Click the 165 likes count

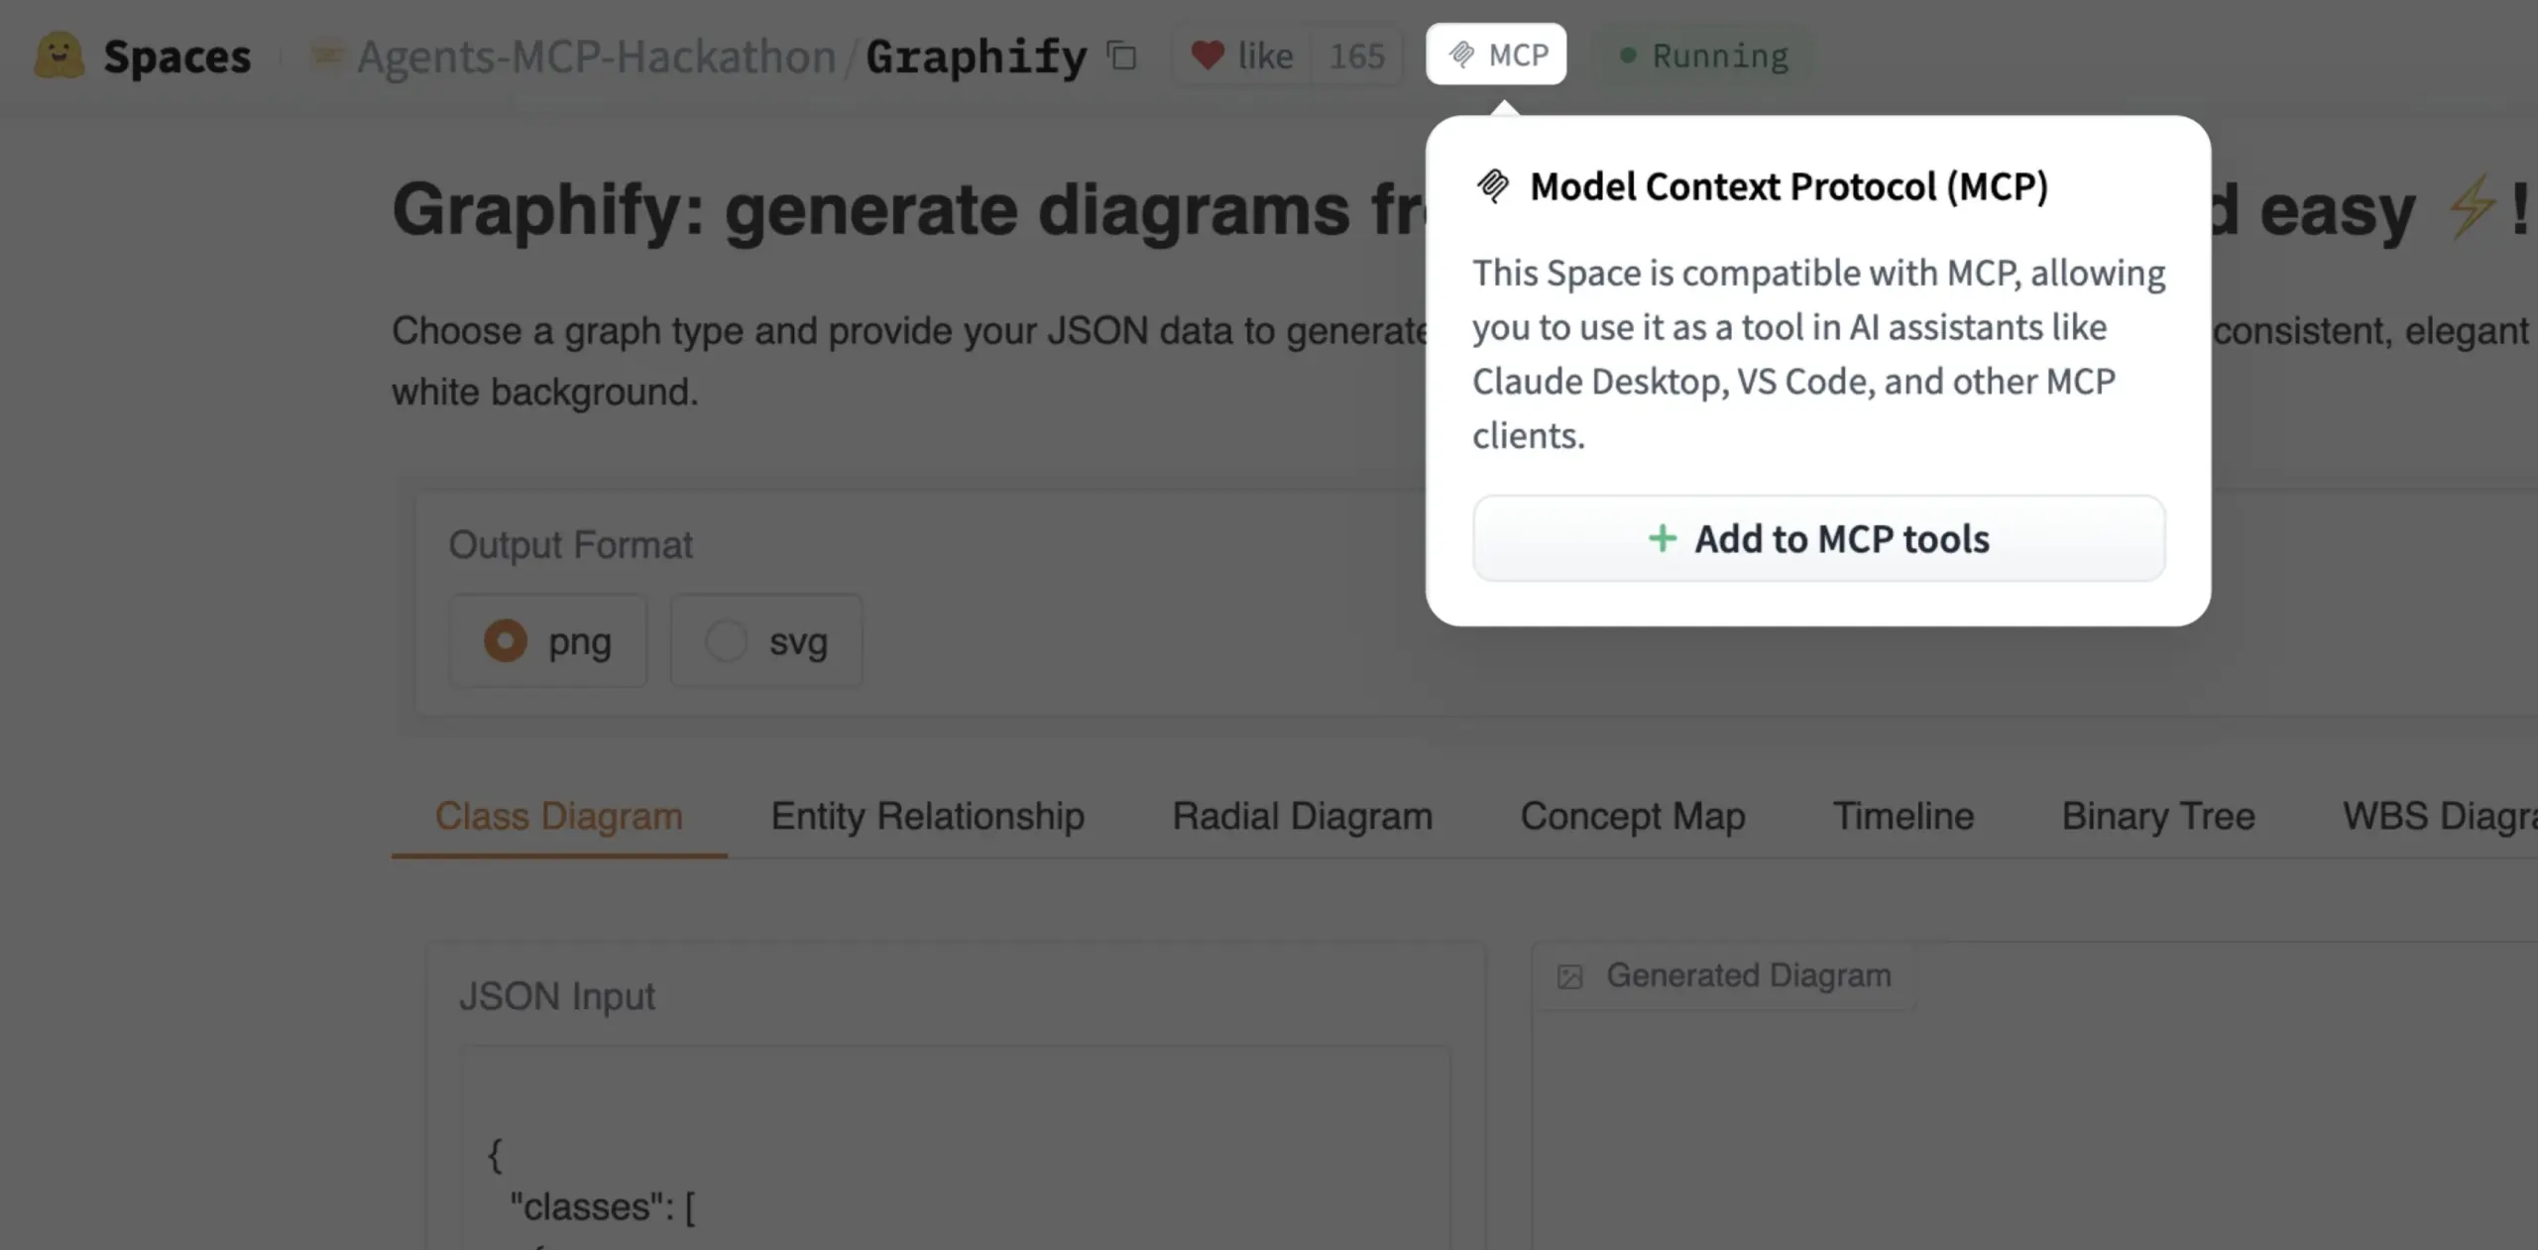(1356, 56)
